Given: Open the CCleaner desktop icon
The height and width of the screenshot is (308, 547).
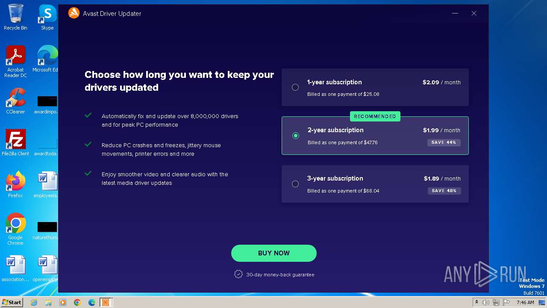Looking at the screenshot, I should tap(15, 101).
